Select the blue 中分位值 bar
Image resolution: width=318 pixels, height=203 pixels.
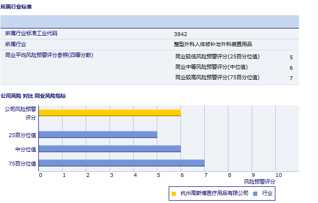[109, 148]
